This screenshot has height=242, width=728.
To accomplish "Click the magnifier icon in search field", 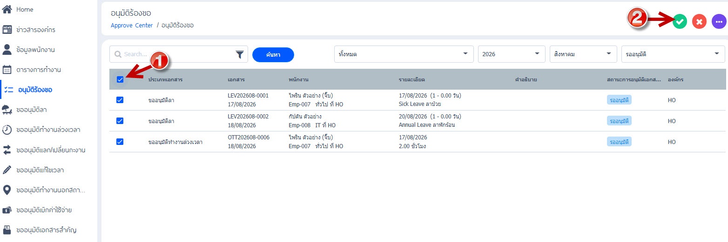I will point(118,54).
